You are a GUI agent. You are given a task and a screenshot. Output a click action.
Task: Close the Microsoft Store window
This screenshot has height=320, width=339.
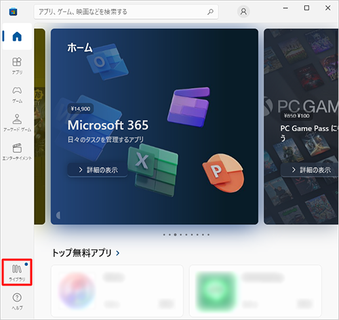click(x=327, y=8)
